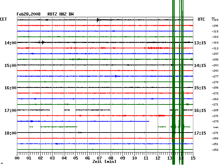Image resolution: width=220 pixels, height=167 pixels.
Task: Click the 09 minute axis label
Action: (123, 158)
